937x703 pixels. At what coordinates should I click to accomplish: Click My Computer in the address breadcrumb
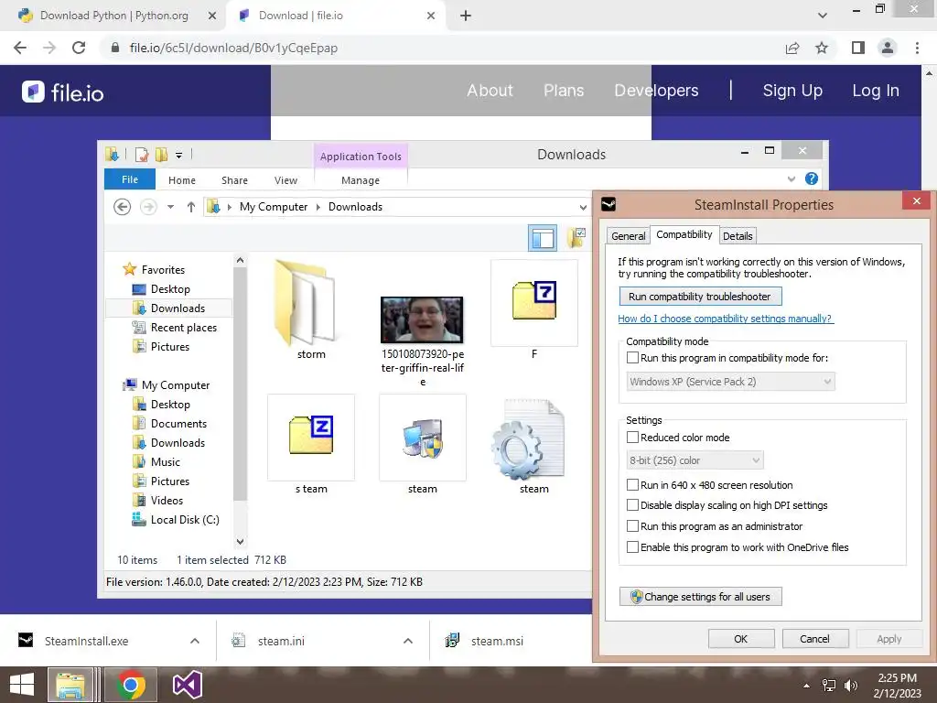tap(273, 207)
